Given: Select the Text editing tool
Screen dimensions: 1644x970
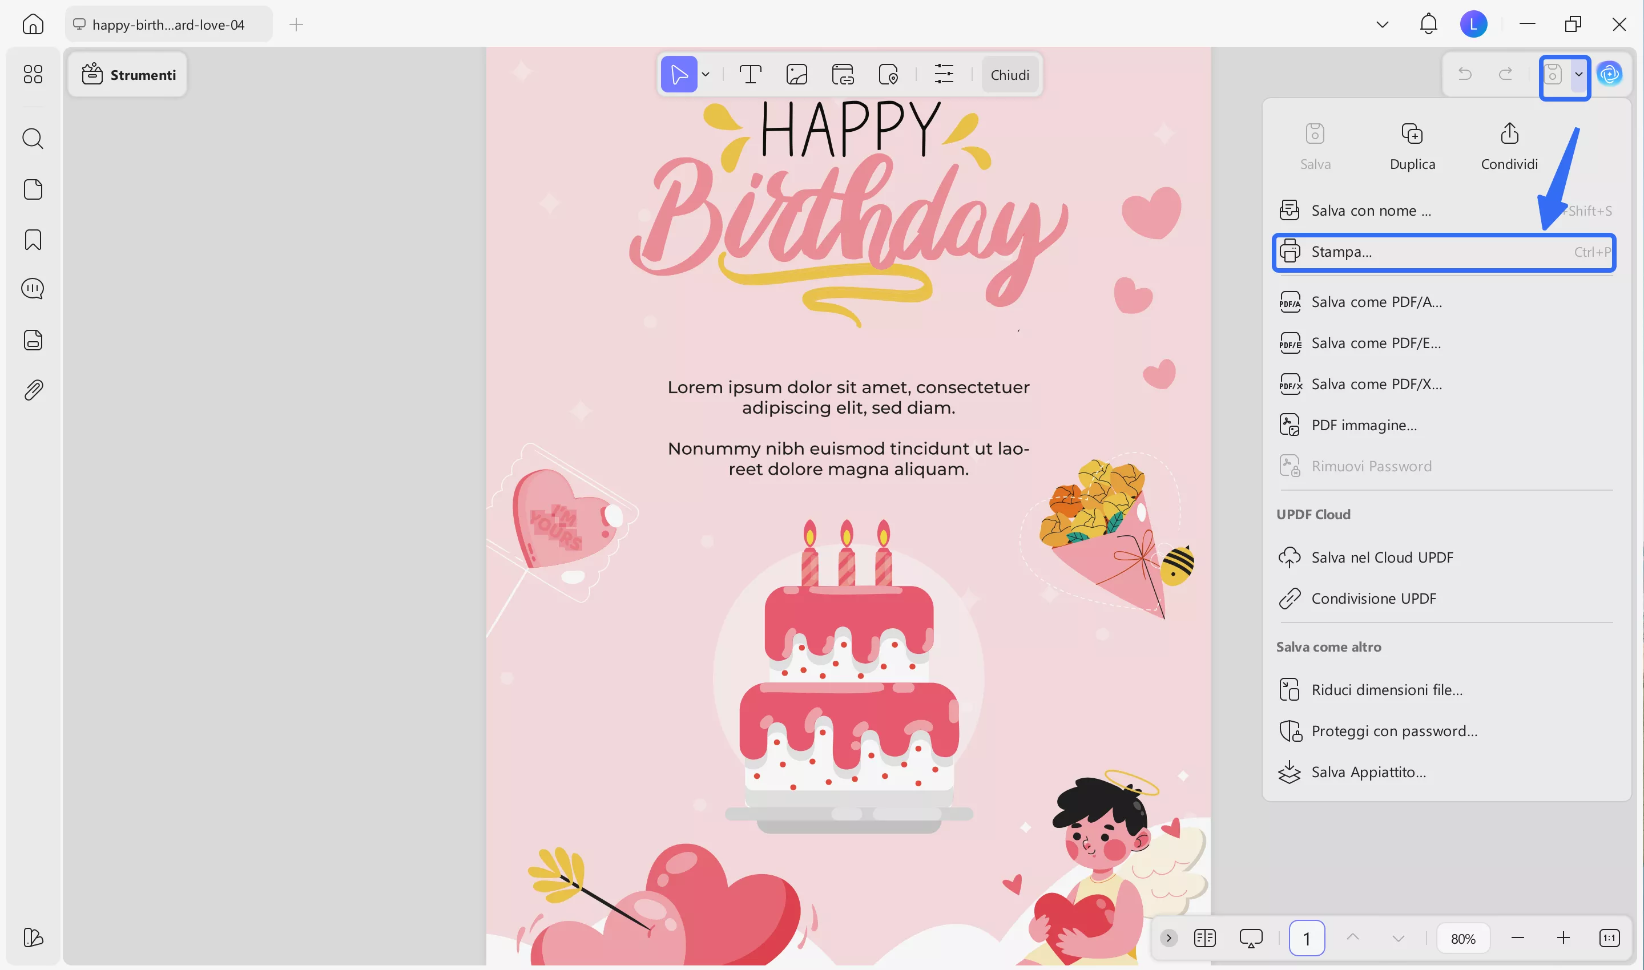Looking at the screenshot, I should click(750, 74).
